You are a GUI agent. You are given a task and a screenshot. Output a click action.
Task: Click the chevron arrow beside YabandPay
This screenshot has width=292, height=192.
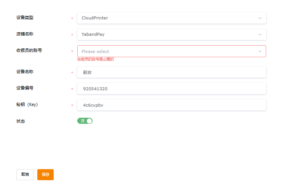(260, 35)
